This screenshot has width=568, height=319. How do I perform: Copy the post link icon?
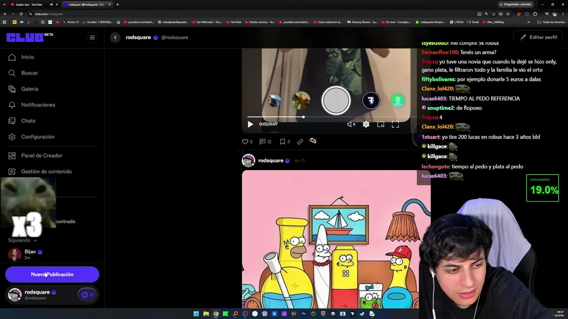click(300, 142)
